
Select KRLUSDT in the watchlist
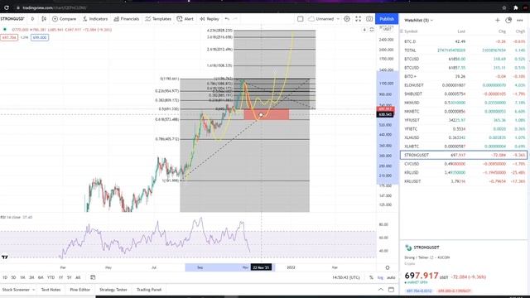(x=464, y=181)
